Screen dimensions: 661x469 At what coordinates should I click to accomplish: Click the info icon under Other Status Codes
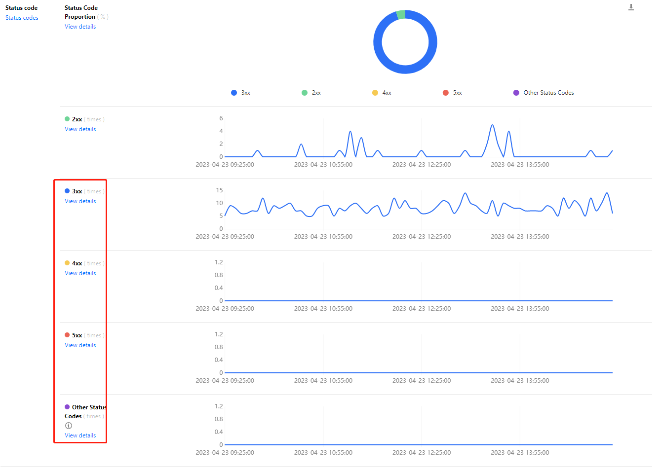pyautogui.click(x=69, y=426)
